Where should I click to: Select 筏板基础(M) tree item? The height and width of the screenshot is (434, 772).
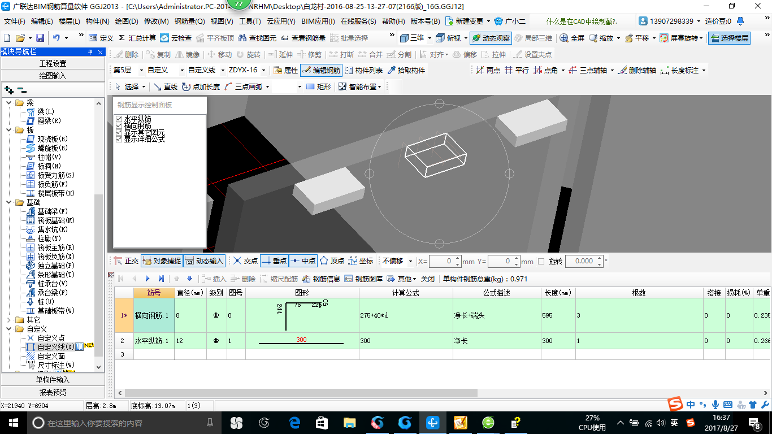pyautogui.click(x=56, y=220)
